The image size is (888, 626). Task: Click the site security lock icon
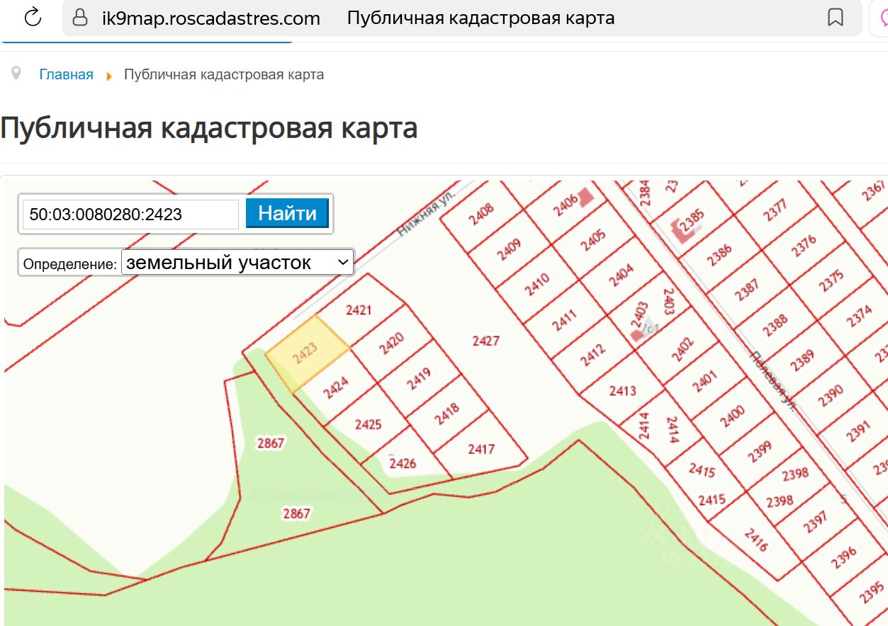[x=81, y=18]
